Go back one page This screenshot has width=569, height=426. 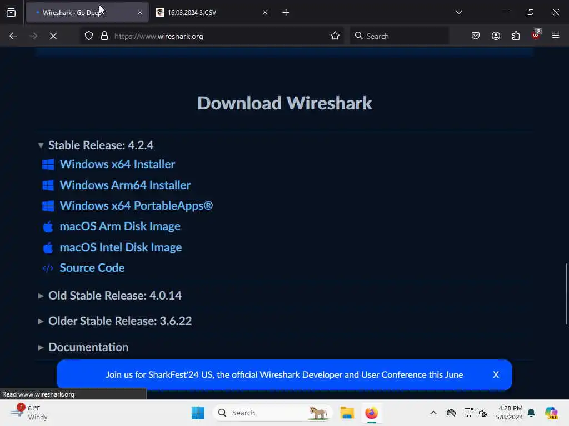click(13, 36)
